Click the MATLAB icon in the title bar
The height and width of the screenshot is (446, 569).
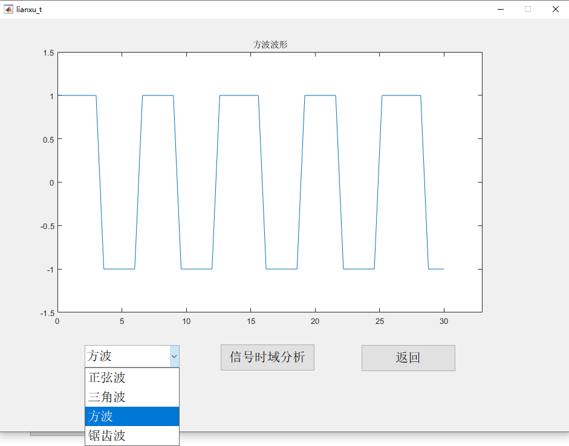pyautogui.click(x=8, y=10)
